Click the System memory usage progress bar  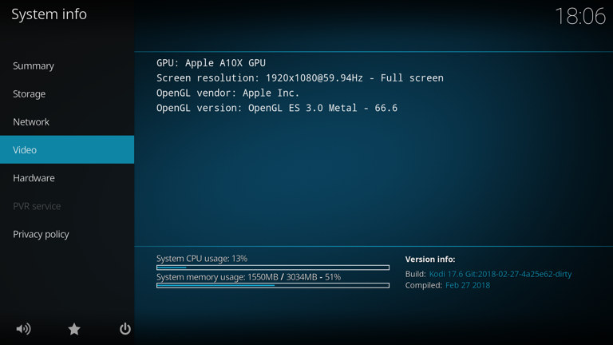[273, 286]
